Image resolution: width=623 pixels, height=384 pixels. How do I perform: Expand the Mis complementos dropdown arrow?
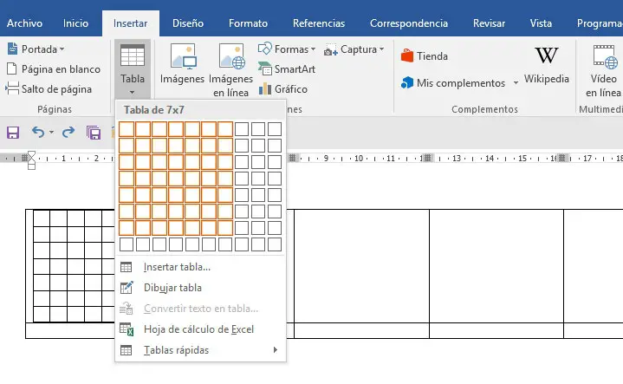click(x=516, y=83)
